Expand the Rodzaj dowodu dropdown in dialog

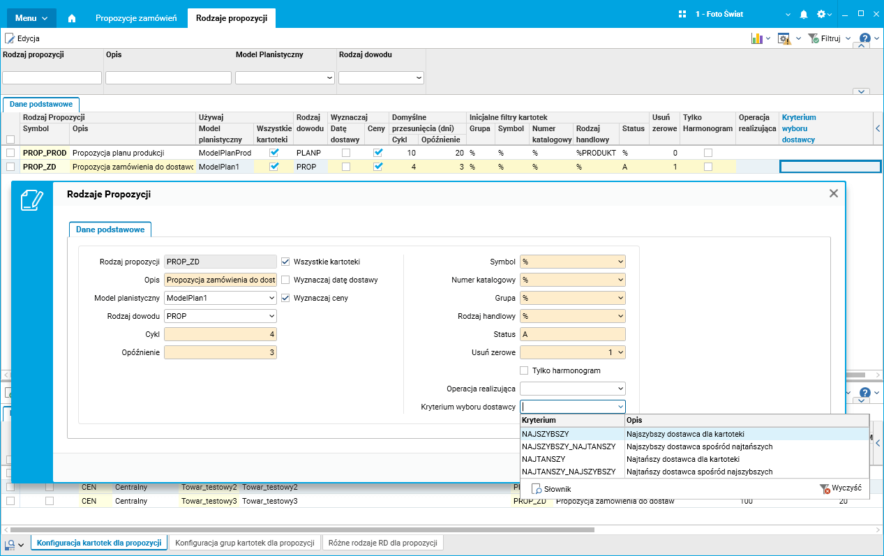[x=271, y=316]
